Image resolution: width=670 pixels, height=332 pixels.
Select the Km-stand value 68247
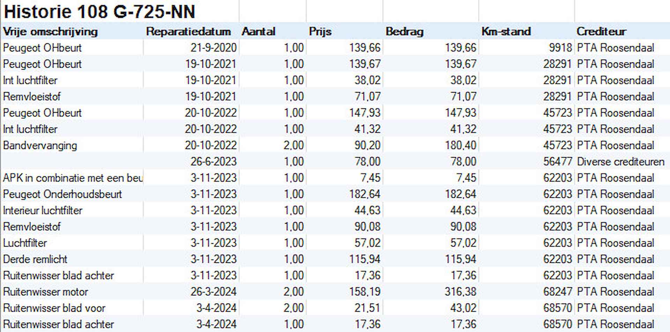pyautogui.click(x=558, y=292)
